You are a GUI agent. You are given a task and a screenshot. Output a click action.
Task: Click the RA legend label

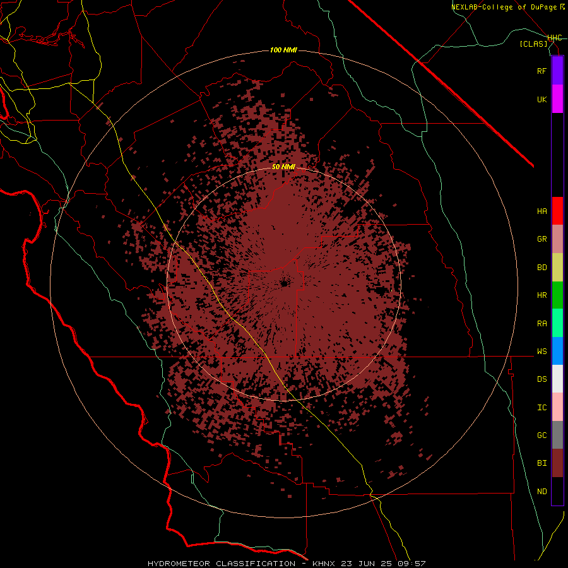pyautogui.click(x=541, y=324)
